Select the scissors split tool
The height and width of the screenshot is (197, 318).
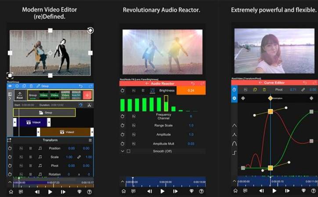(x=89, y=105)
